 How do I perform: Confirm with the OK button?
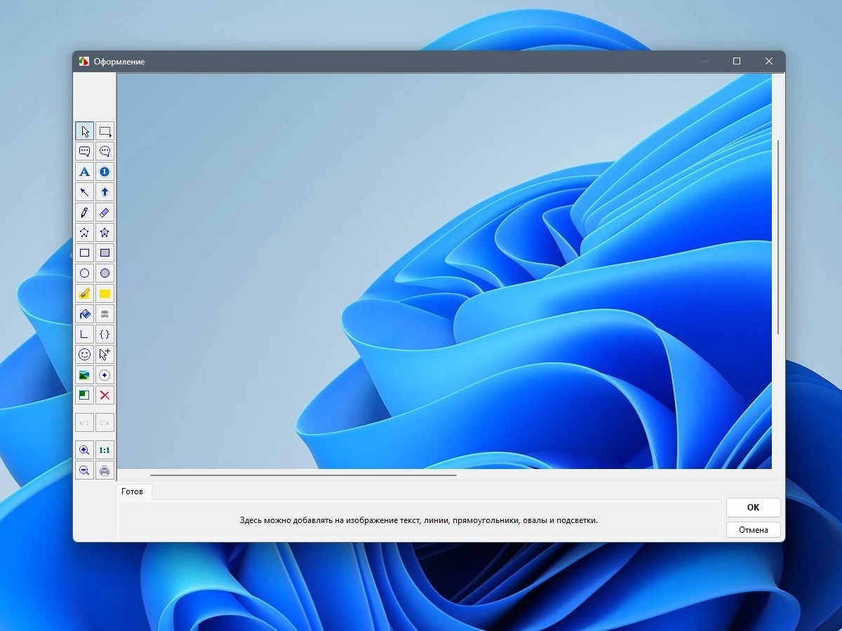pyautogui.click(x=753, y=508)
